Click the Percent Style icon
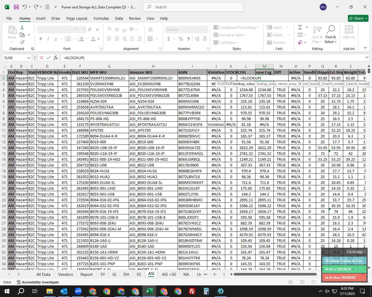Image resolution: width=372 pixels, height=297 pixels. click(x=181, y=39)
